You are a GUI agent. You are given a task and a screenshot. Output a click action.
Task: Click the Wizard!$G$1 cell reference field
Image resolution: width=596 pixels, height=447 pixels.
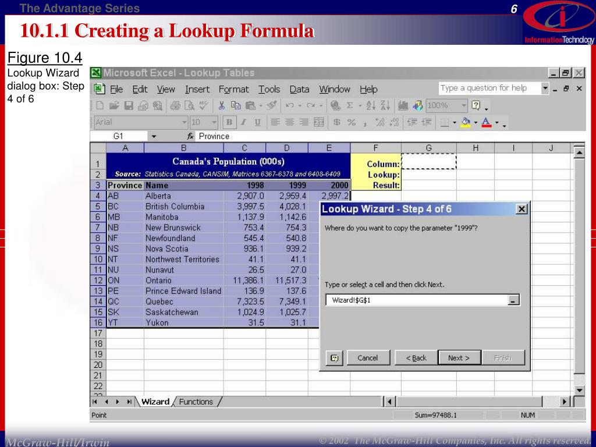[x=417, y=300]
